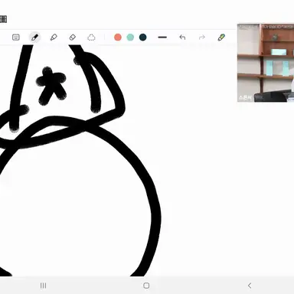Select the pen drawing tool

coord(34,38)
